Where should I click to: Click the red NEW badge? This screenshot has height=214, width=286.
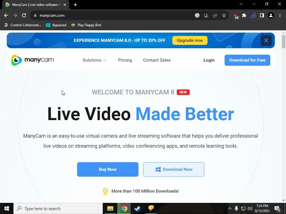[x=183, y=92]
